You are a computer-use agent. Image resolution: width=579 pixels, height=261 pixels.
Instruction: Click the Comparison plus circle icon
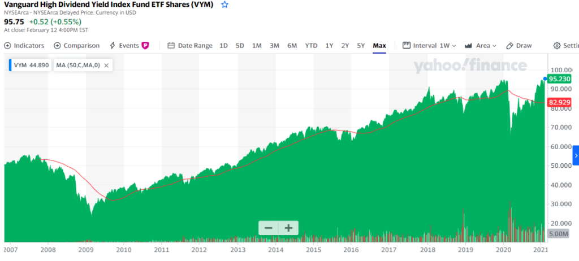[57, 46]
